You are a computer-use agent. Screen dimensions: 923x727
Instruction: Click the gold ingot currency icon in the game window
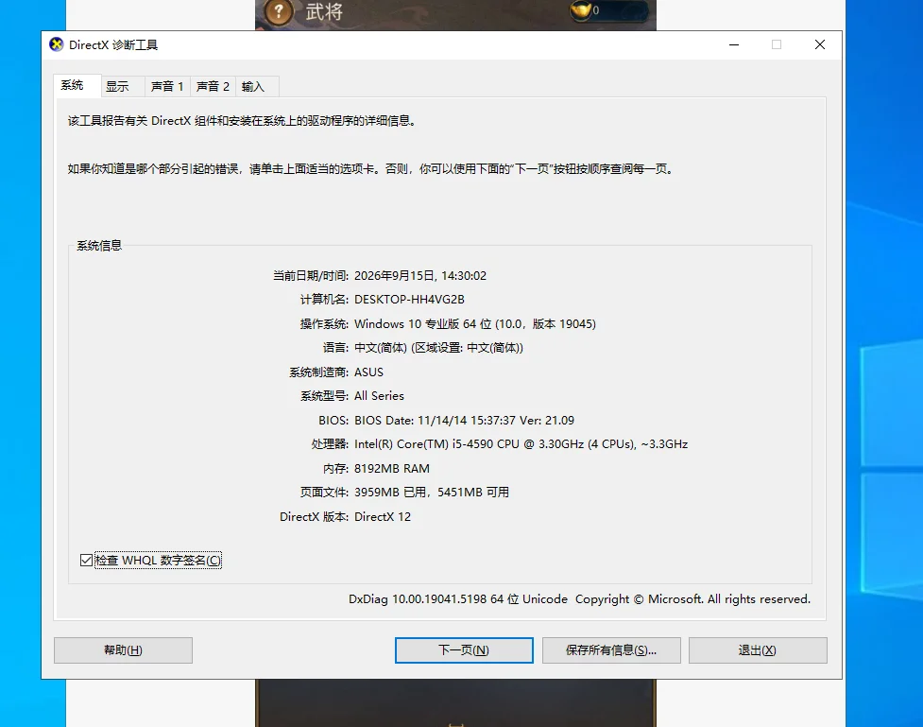[580, 10]
